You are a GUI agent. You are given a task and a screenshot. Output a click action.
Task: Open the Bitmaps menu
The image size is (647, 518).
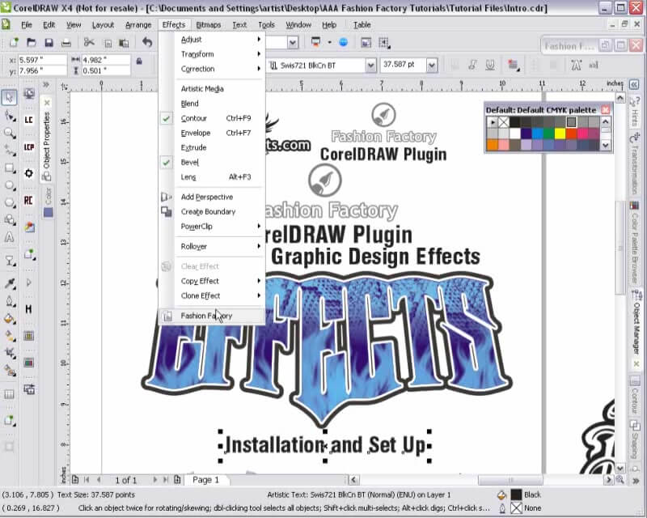(209, 24)
